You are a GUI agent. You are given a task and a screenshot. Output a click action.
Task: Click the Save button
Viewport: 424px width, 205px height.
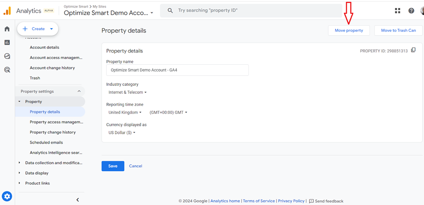pyautogui.click(x=113, y=166)
